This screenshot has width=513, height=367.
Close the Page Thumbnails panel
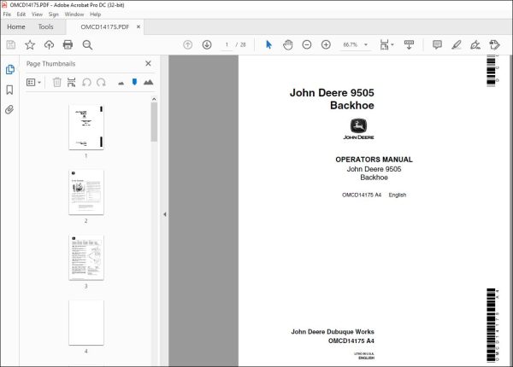point(148,63)
